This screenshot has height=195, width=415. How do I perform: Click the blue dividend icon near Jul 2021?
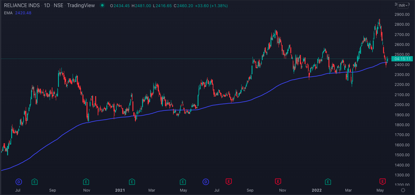click(206, 182)
